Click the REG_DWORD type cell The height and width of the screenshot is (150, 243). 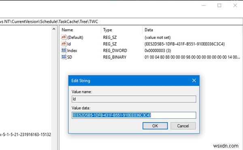coord(115,51)
